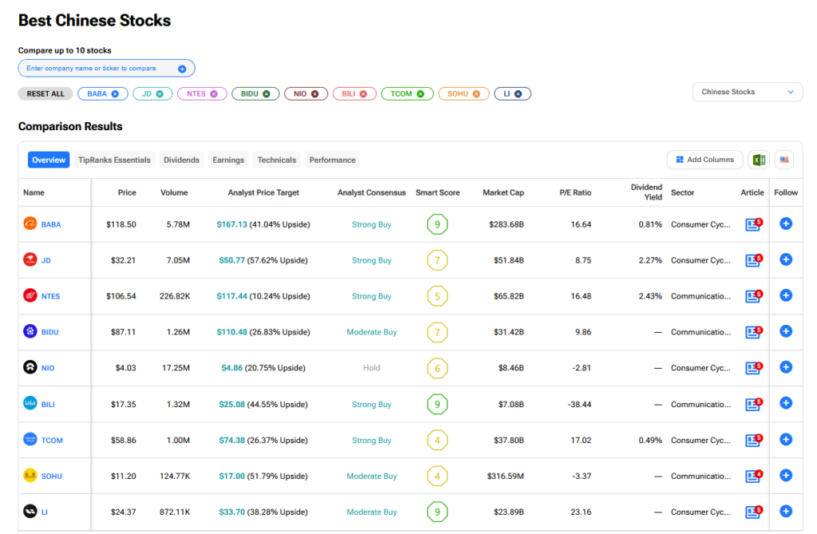Switch to TipRanks Essentials tab
The width and height of the screenshot is (817, 534).
114,160
